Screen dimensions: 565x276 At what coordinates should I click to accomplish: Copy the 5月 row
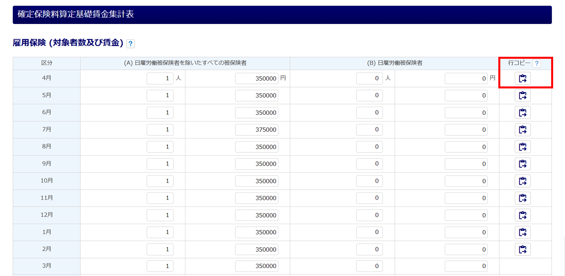pos(523,95)
